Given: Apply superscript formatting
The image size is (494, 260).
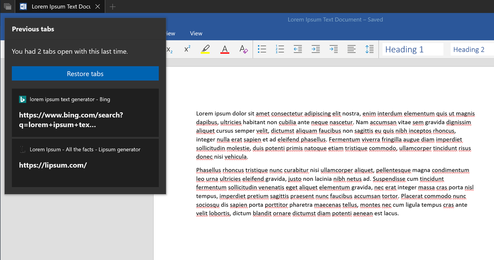Looking at the screenshot, I should click(x=187, y=49).
